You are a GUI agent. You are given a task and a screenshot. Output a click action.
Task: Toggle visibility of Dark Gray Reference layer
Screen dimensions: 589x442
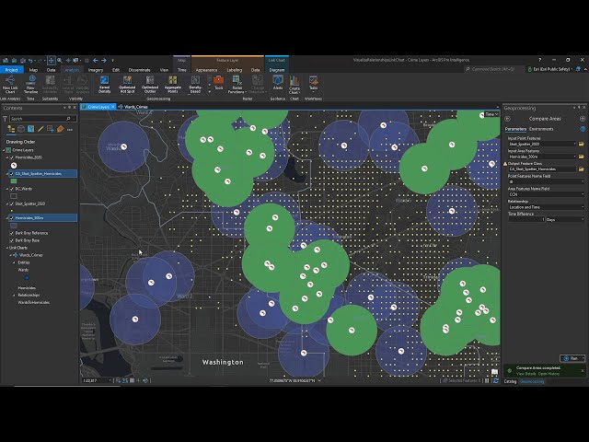tap(12, 233)
